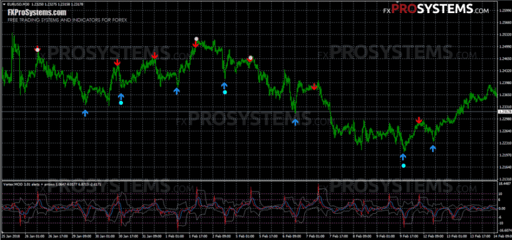Image resolution: width=512 pixels, height=240 pixels.
Task: Click the cyan dot at the chart's lowest price
Action: point(403,166)
